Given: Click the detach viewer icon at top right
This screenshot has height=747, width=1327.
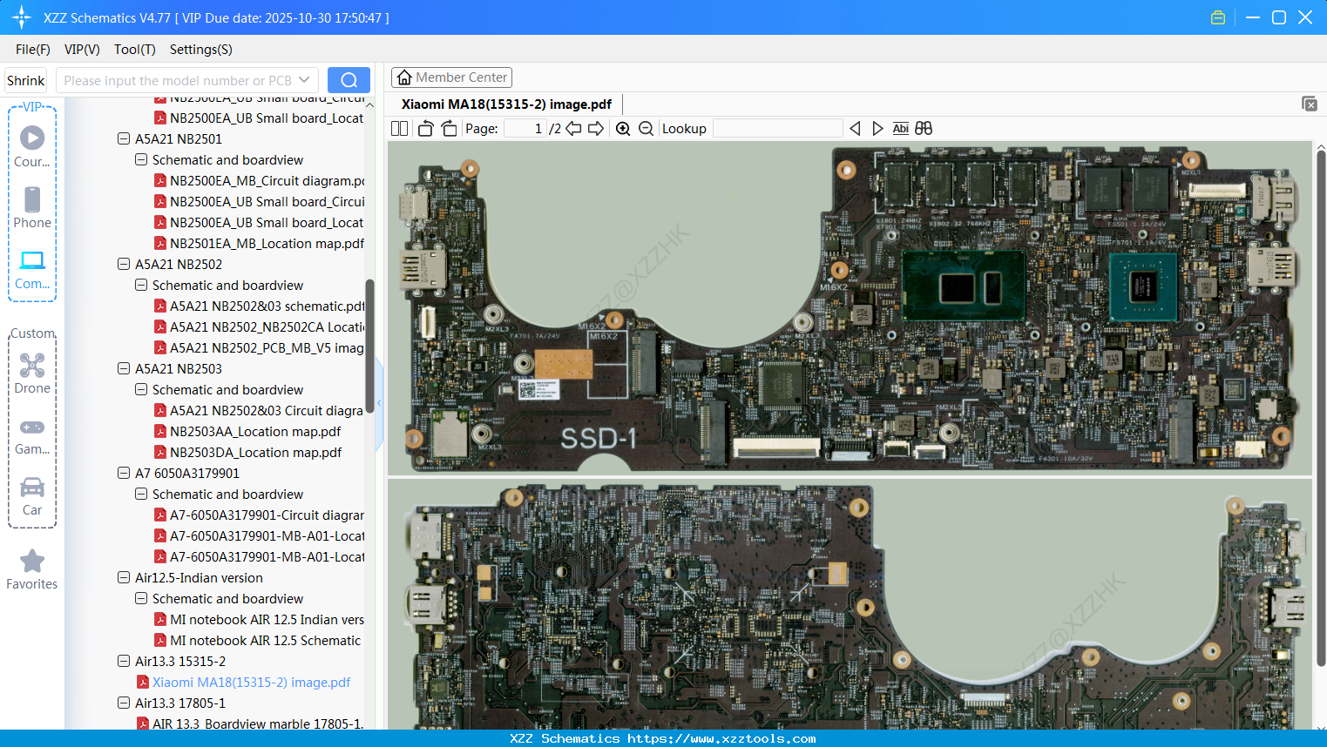Looking at the screenshot, I should tap(1309, 104).
